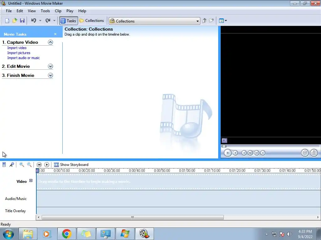Split the clip at current frame
The image size is (321, 240).
[305, 153]
